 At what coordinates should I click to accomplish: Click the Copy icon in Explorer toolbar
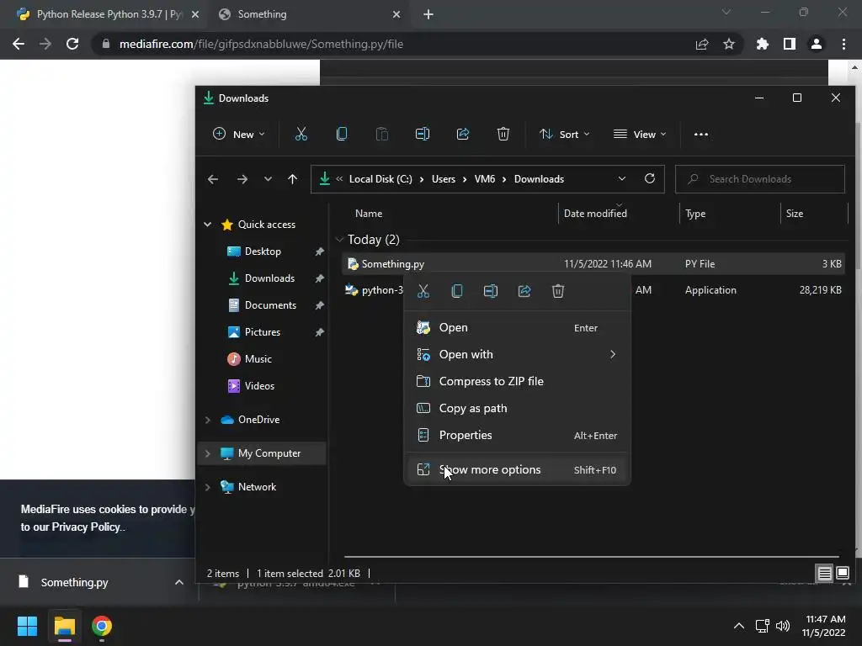(342, 134)
